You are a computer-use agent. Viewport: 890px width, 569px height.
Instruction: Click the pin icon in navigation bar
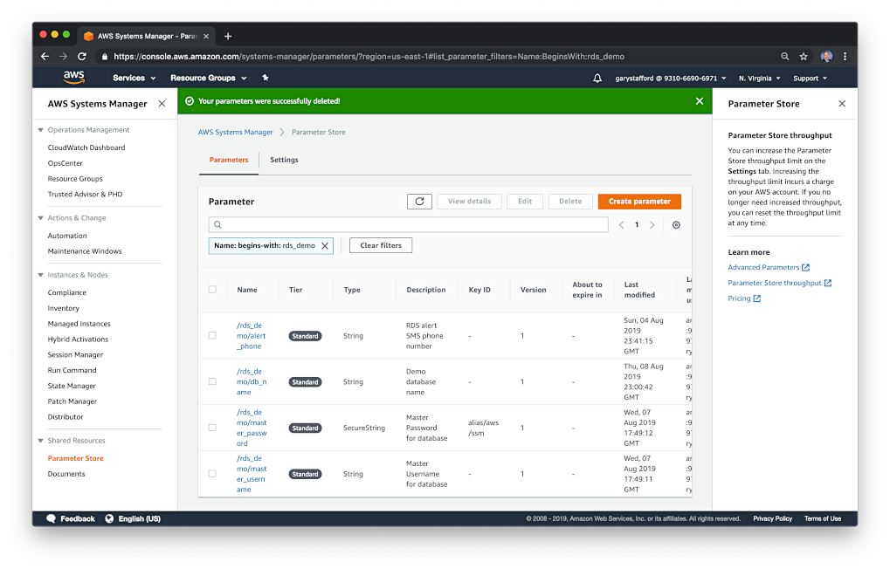pos(265,78)
